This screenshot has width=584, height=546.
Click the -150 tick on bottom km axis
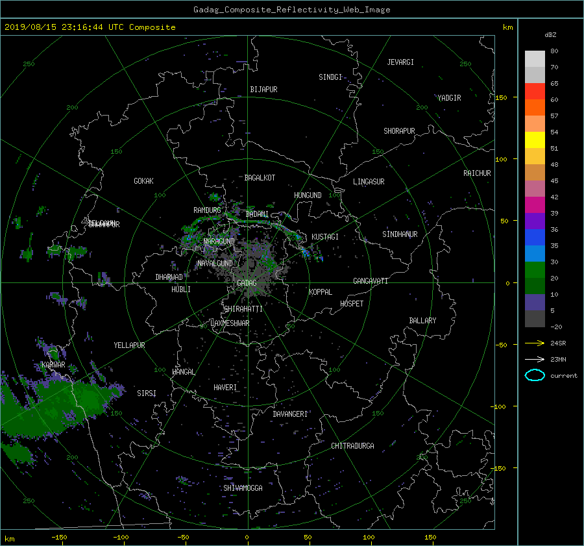59,538
